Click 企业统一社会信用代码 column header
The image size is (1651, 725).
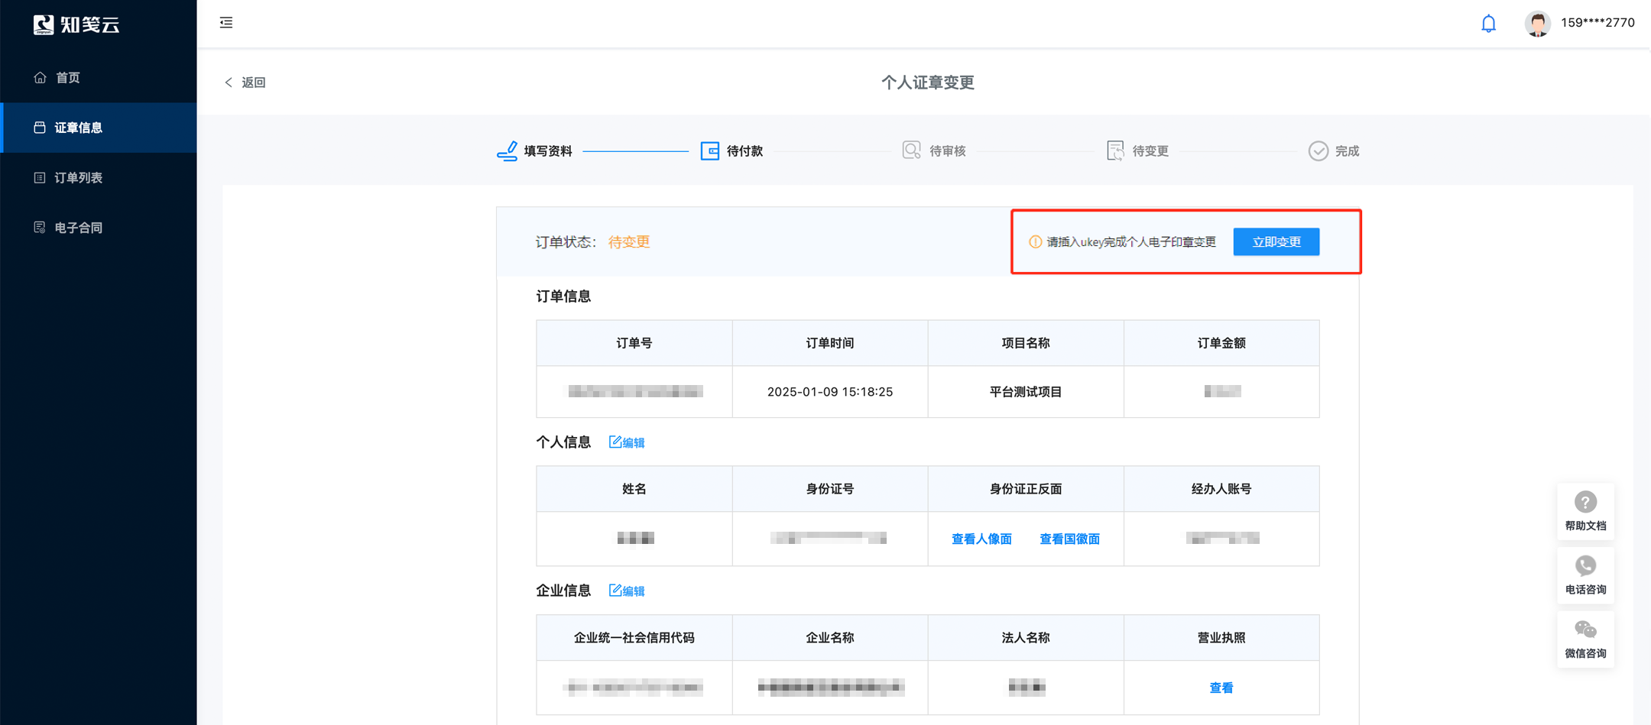pyautogui.click(x=634, y=638)
